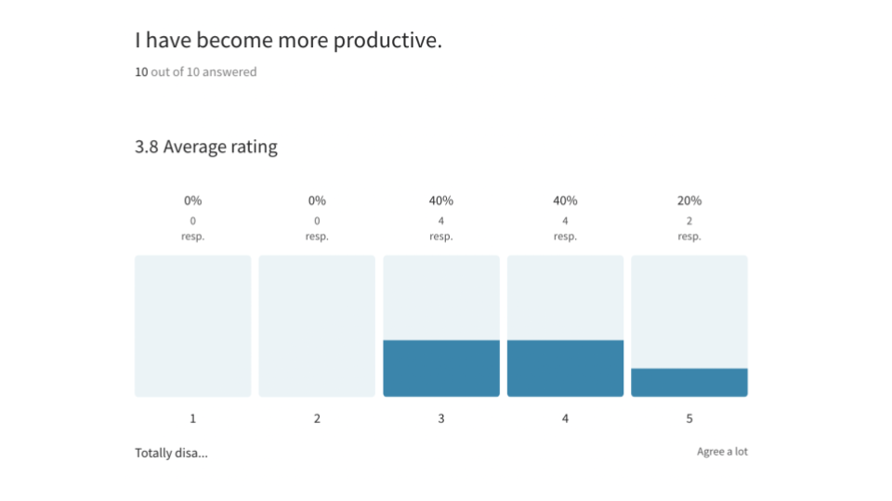
Task: Click the 40% label above rating 4
Action: [x=565, y=200]
